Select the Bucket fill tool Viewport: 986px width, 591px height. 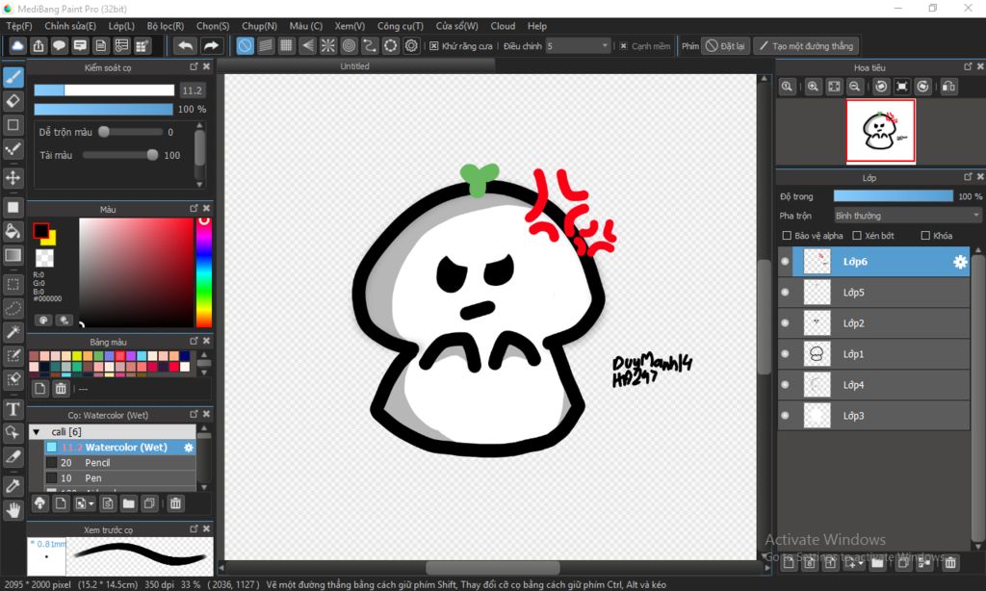(13, 231)
